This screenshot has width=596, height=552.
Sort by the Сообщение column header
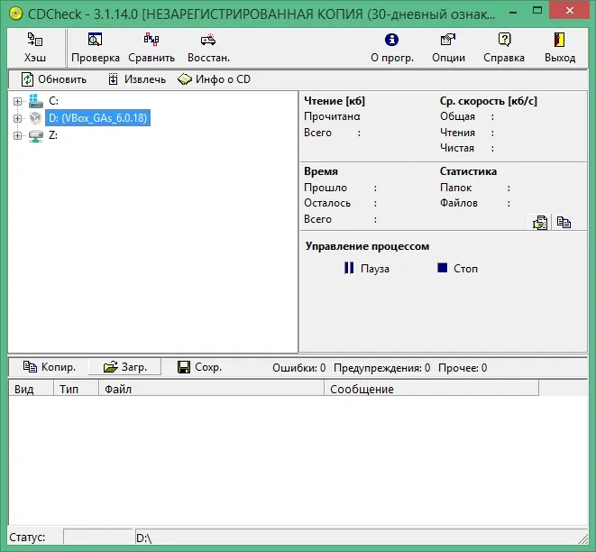point(431,389)
